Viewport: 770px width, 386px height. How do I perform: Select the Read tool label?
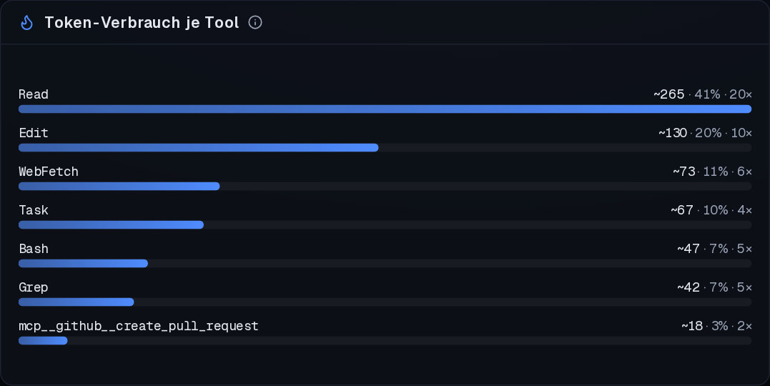34,94
